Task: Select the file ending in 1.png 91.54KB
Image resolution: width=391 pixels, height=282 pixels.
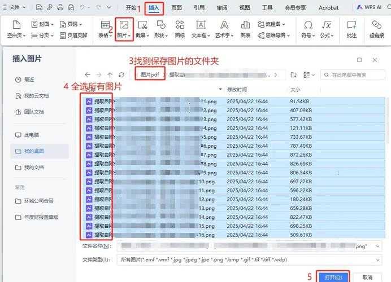Action: [234, 102]
